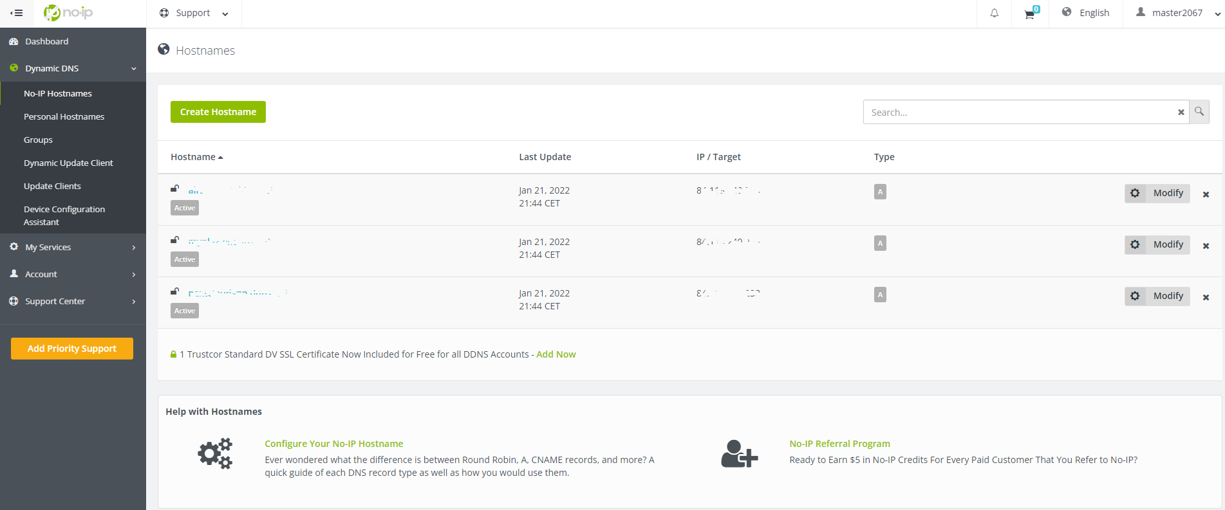The image size is (1225, 510).
Task: Go to Dynamic Update Client page
Action: 68,163
